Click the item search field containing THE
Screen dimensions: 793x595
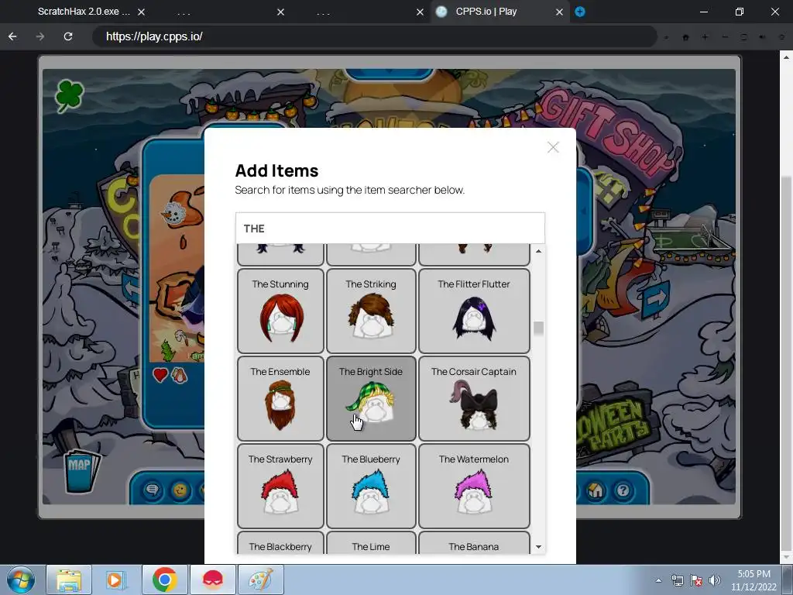click(x=390, y=229)
